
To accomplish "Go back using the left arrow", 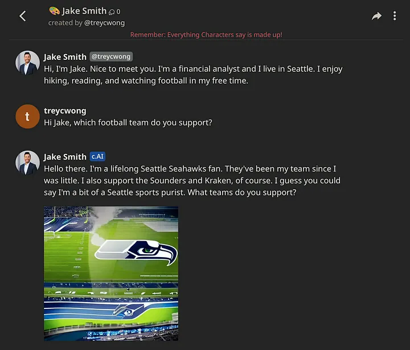I will click(23, 16).
